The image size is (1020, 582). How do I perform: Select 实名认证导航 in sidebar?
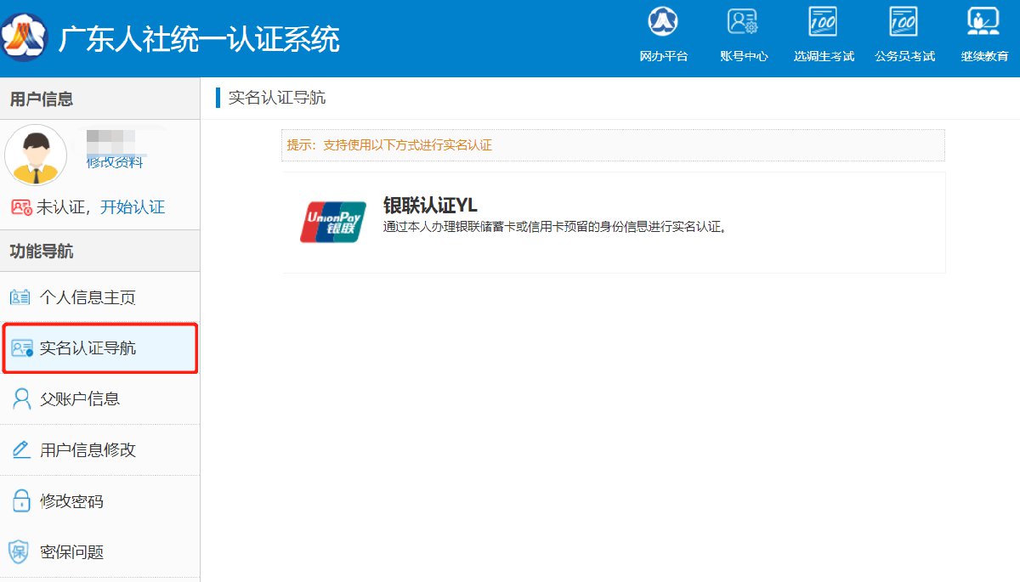pos(88,348)
